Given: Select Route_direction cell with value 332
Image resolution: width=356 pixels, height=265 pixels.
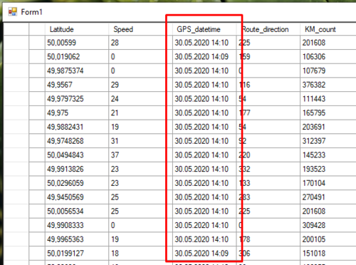Looking at the screenshot, I should click(268, 169).
